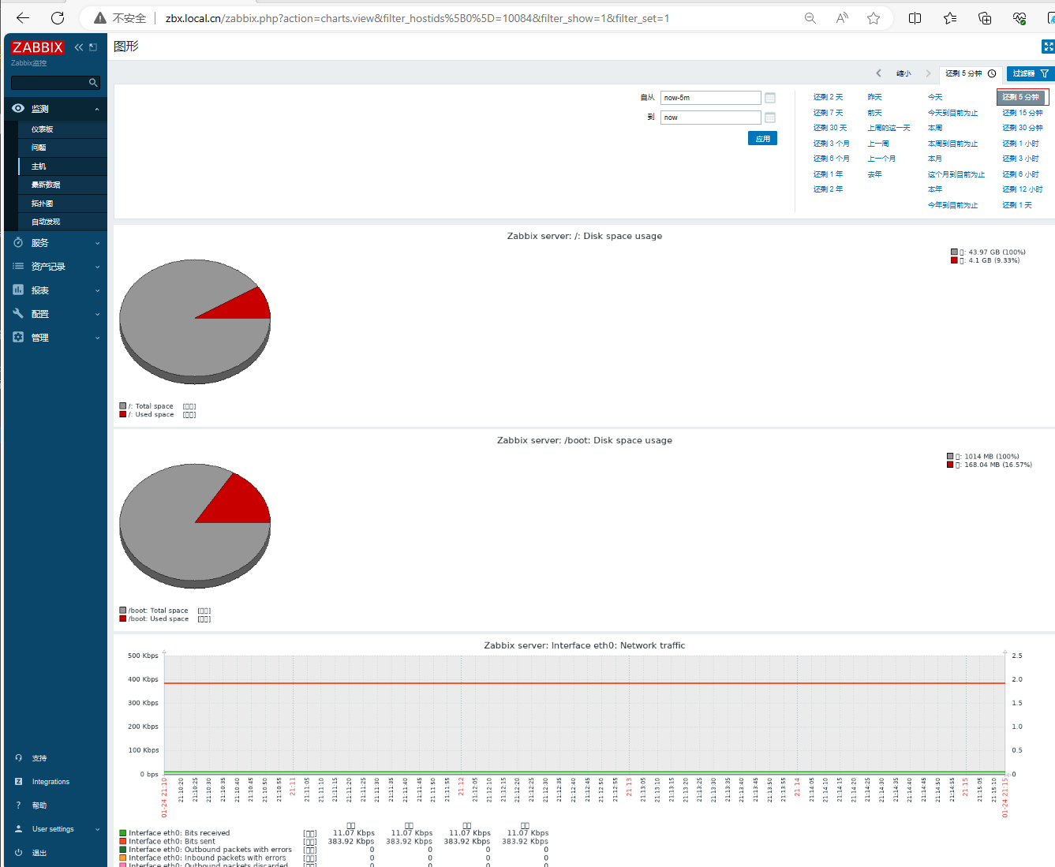Open calendar picker for the 自从 field
Screen dimensions: 1055x867
coord(770,98)
